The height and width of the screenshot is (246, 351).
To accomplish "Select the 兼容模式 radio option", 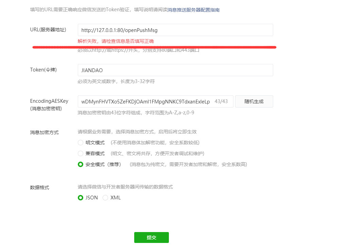I will 81,153.
